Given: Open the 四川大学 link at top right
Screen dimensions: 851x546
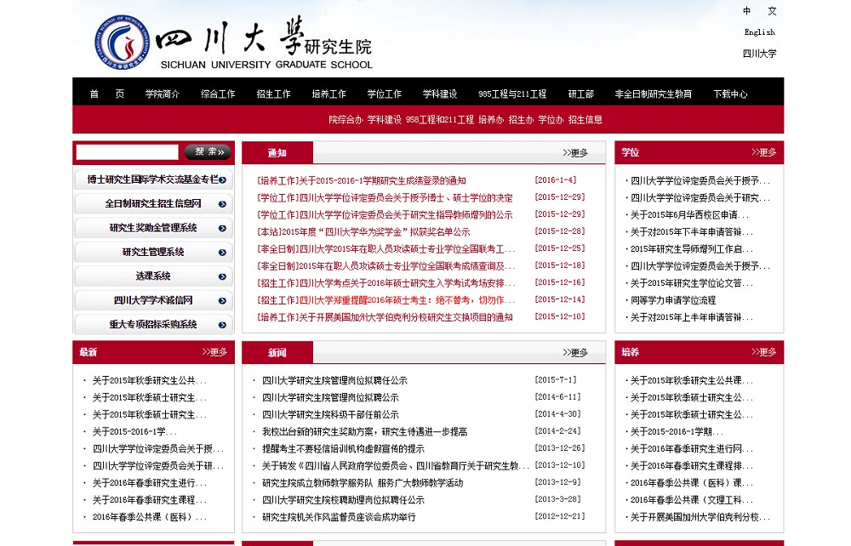Looking at the screenshot, I should point(760,53).
